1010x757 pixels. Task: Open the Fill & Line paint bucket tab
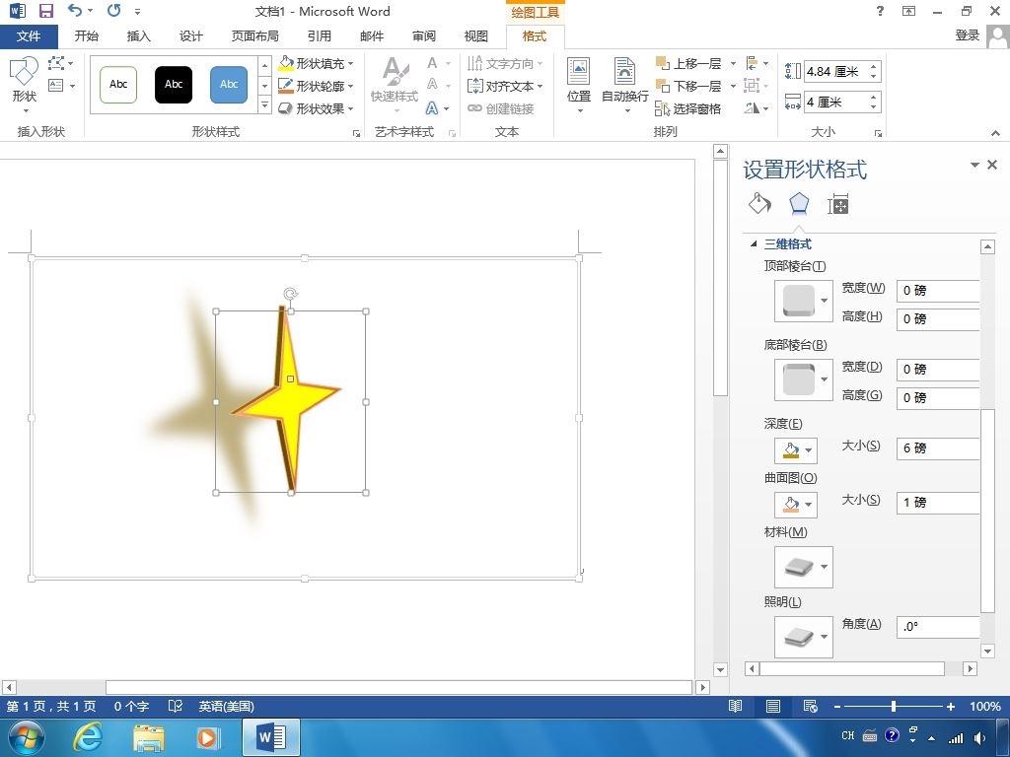click(760, 204)
